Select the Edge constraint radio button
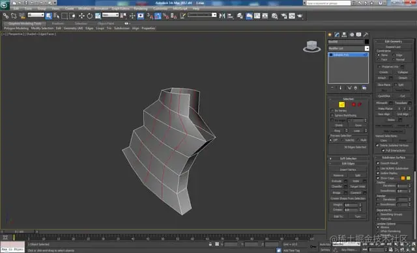 [x=394, y=55]
